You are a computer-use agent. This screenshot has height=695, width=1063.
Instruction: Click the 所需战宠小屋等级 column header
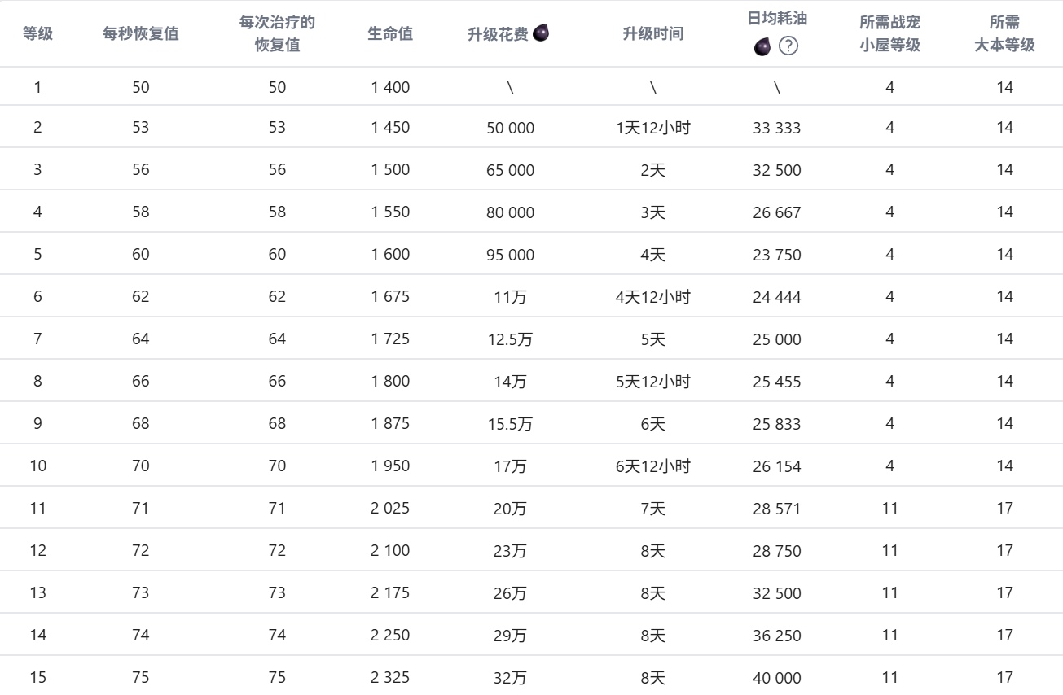tap(889, 33)
